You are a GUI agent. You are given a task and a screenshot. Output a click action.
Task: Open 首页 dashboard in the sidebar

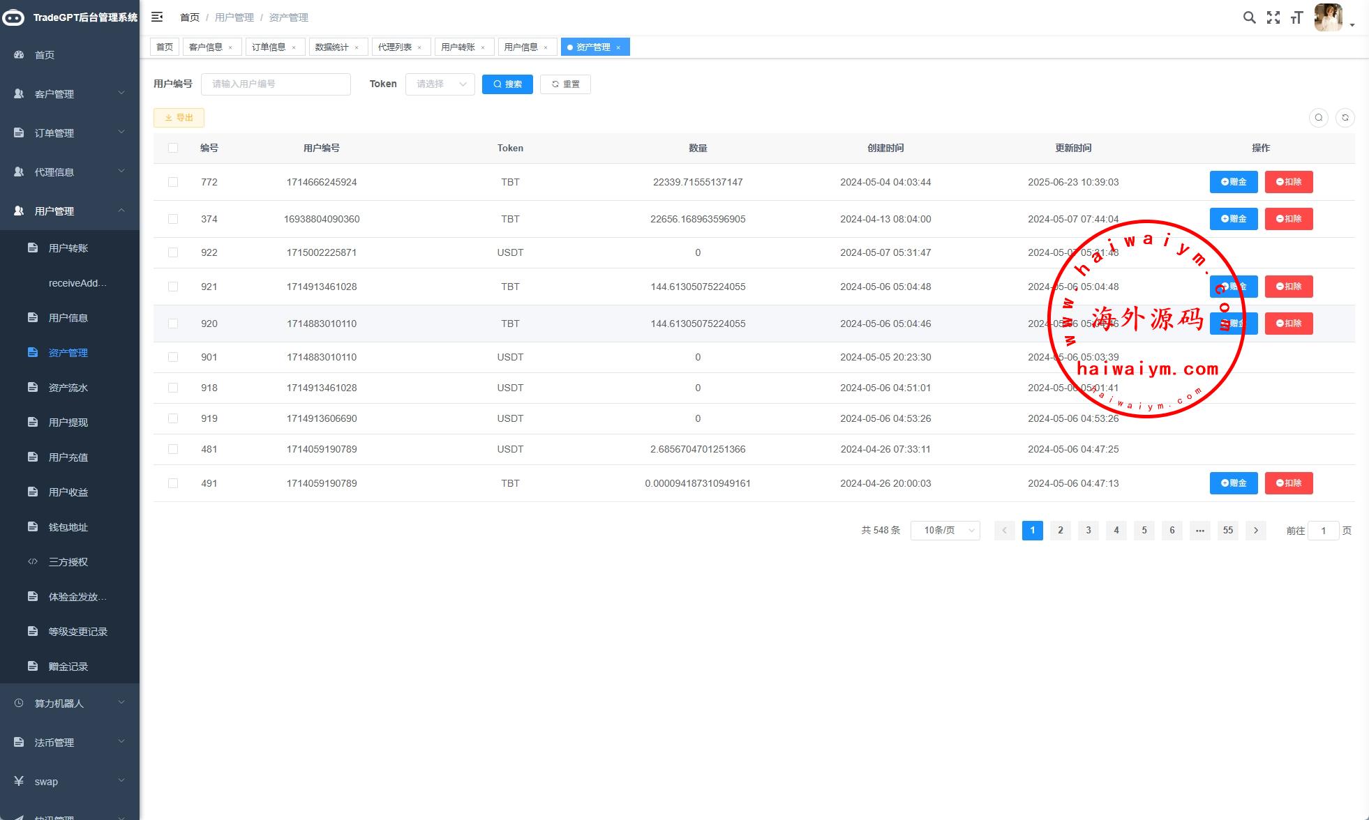coord(45,55)
